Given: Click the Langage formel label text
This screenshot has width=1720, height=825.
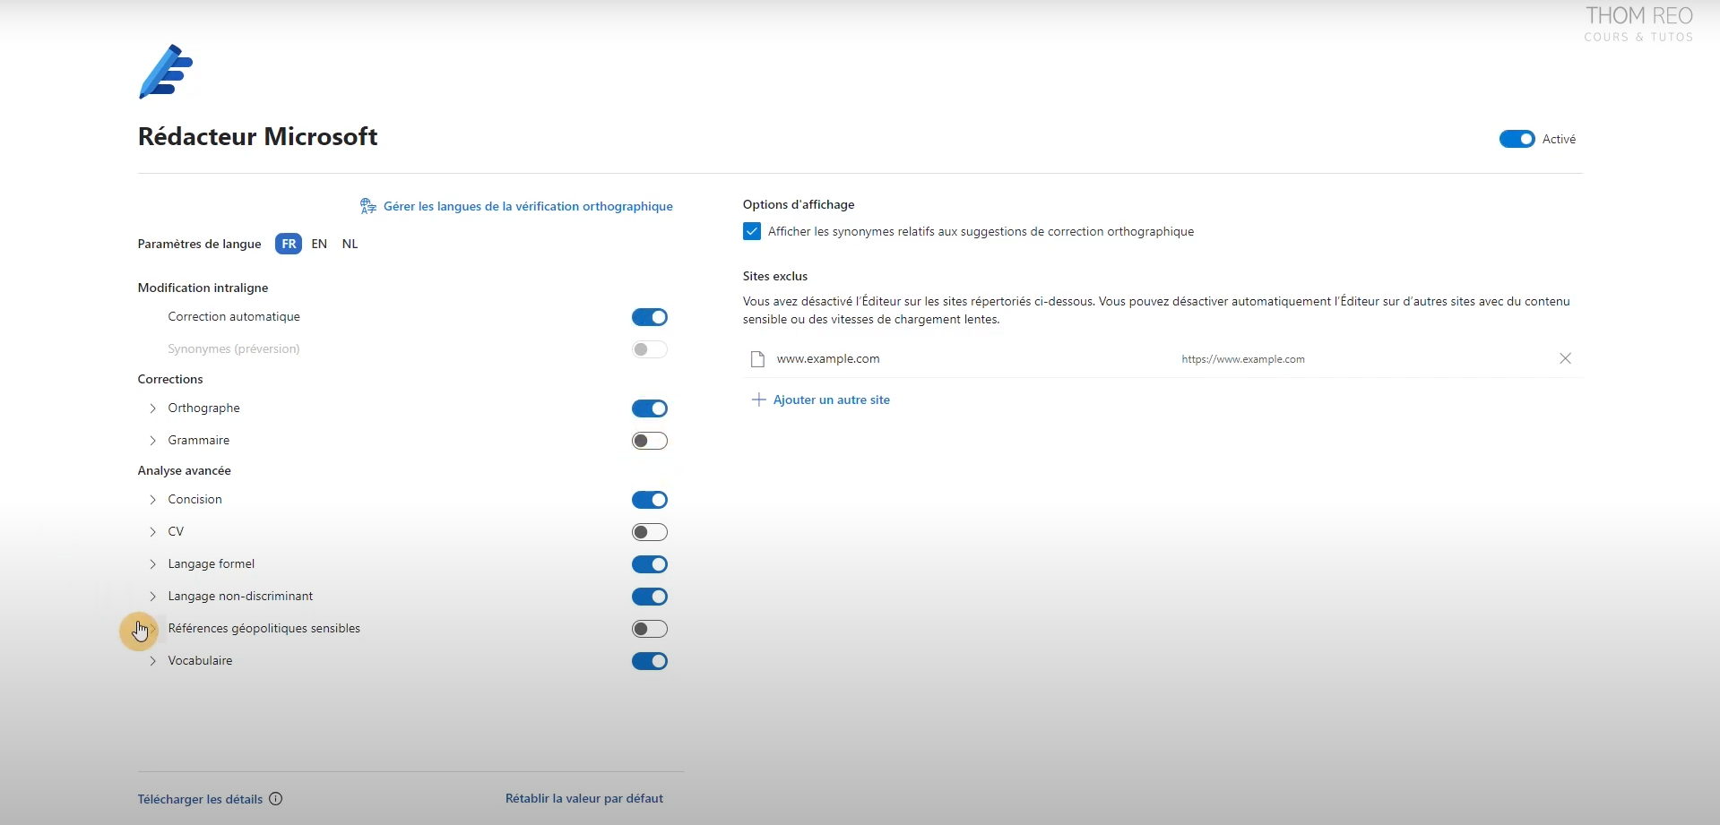Looking at the screenshot, I should point(212,563).
